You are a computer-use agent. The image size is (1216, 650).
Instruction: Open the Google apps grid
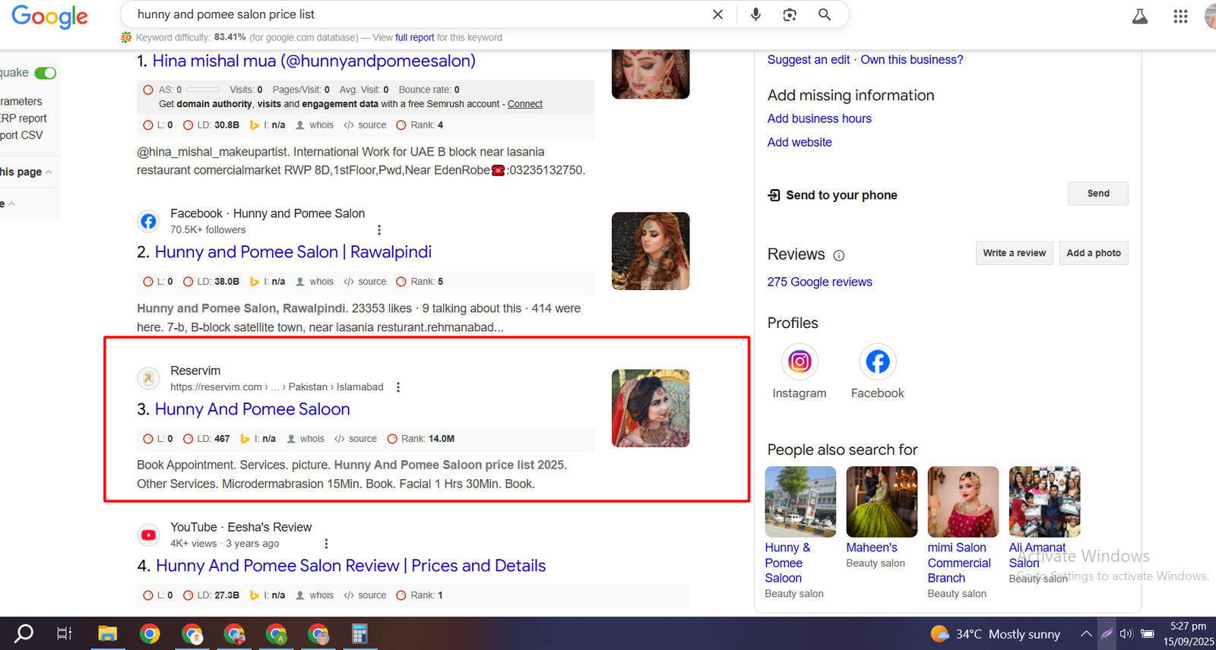(x=1180, y=16)
